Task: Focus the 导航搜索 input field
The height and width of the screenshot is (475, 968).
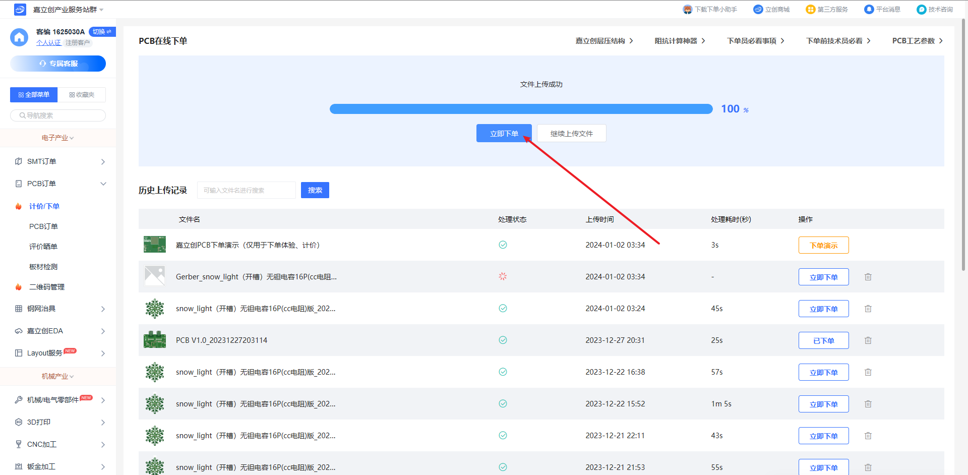Action: (58, 115)
